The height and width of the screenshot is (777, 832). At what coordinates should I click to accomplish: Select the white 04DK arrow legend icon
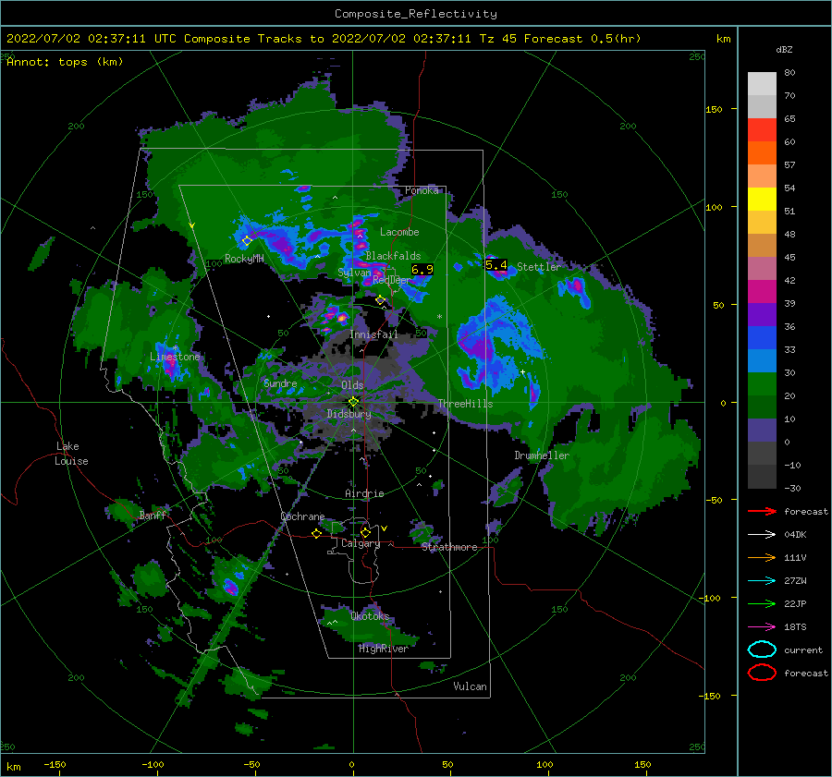coord(762,535)
